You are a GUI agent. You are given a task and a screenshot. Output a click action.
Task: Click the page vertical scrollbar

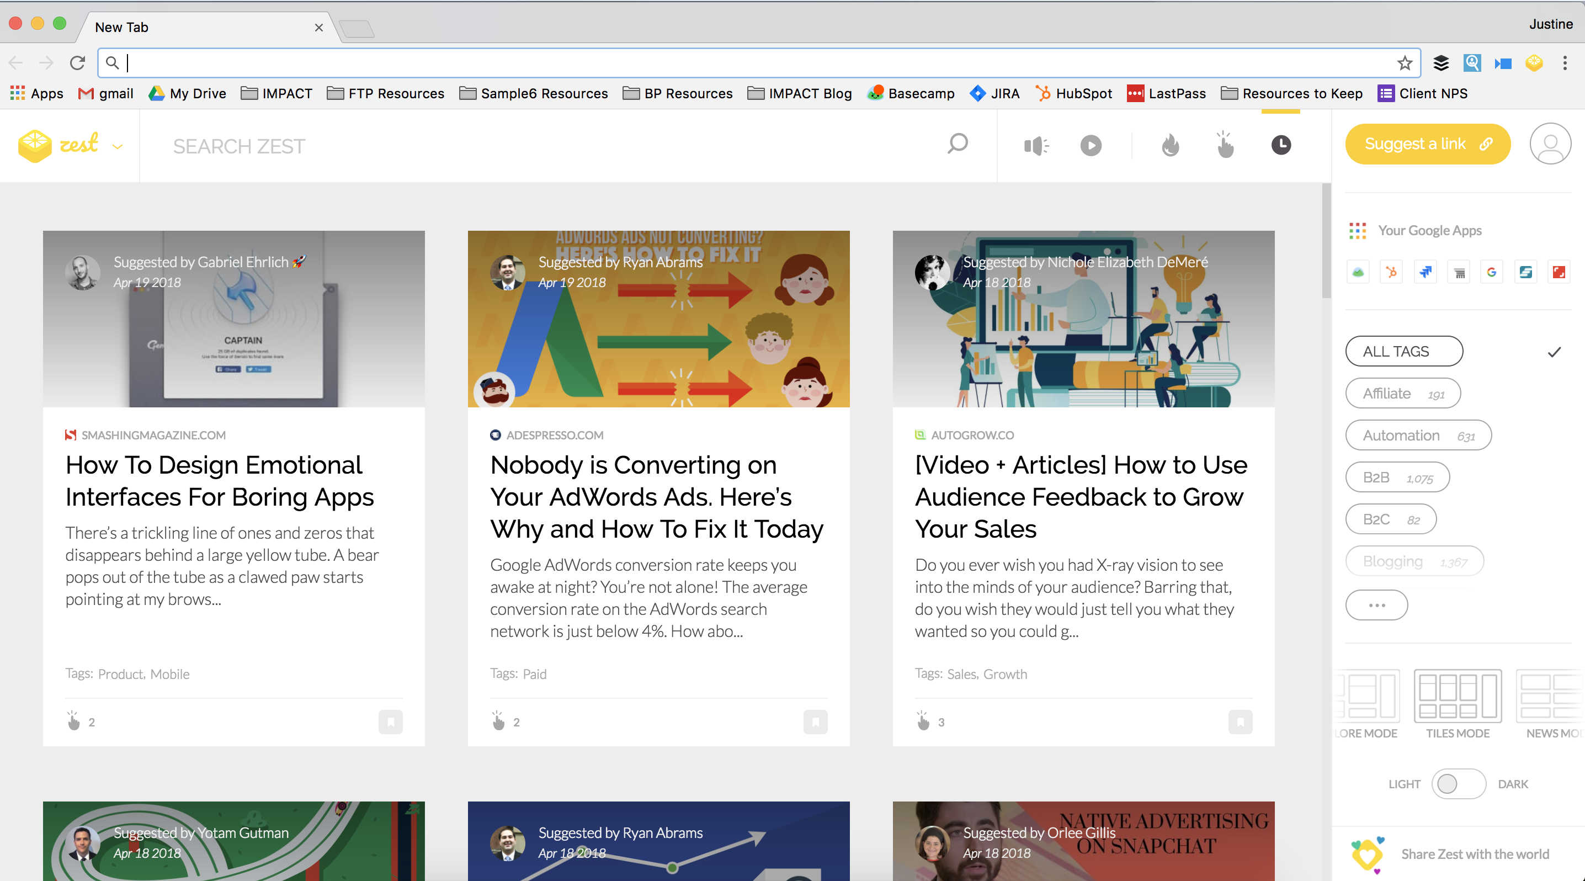(x=1326, y=240)
